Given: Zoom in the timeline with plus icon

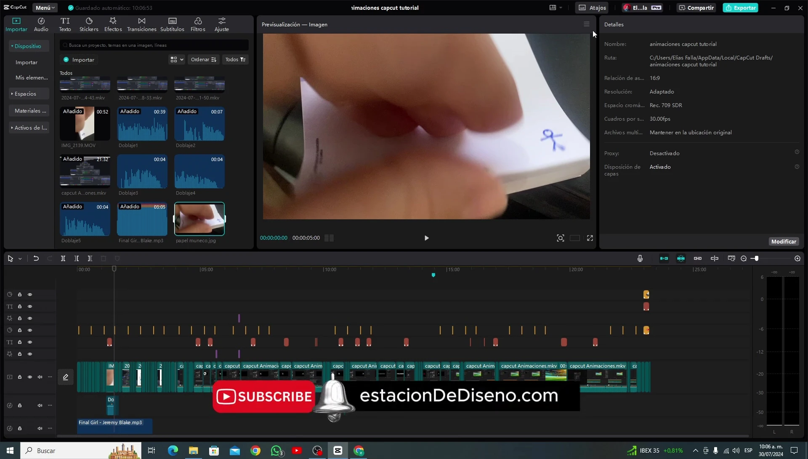Looking at the screenshot, I should tap(797, 259).
